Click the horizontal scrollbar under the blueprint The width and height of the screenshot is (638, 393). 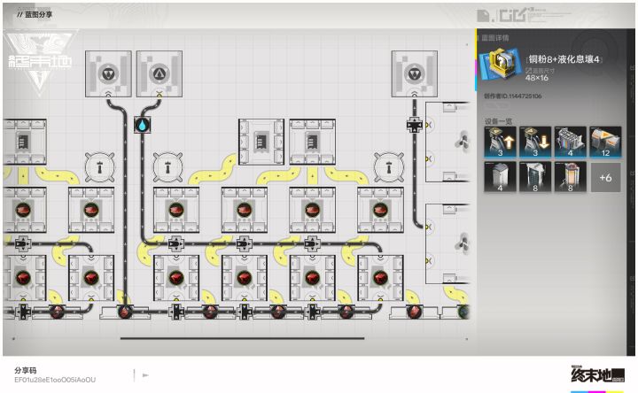[x=242, y=338]
